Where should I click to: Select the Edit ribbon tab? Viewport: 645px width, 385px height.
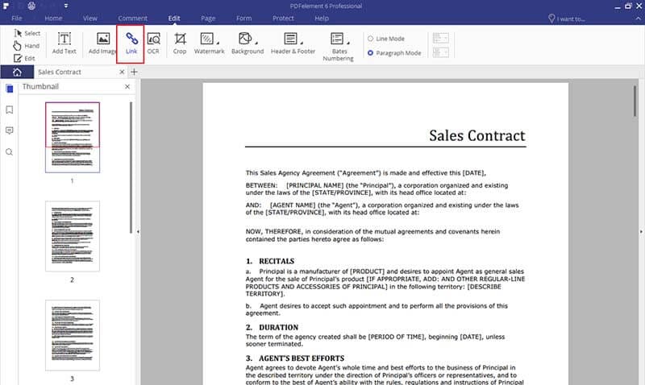tap(174, 19)
